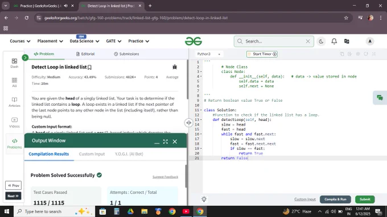Screen dimensions: 387x217
Task: Expand the Placement menu
Action: coord(50,41)
